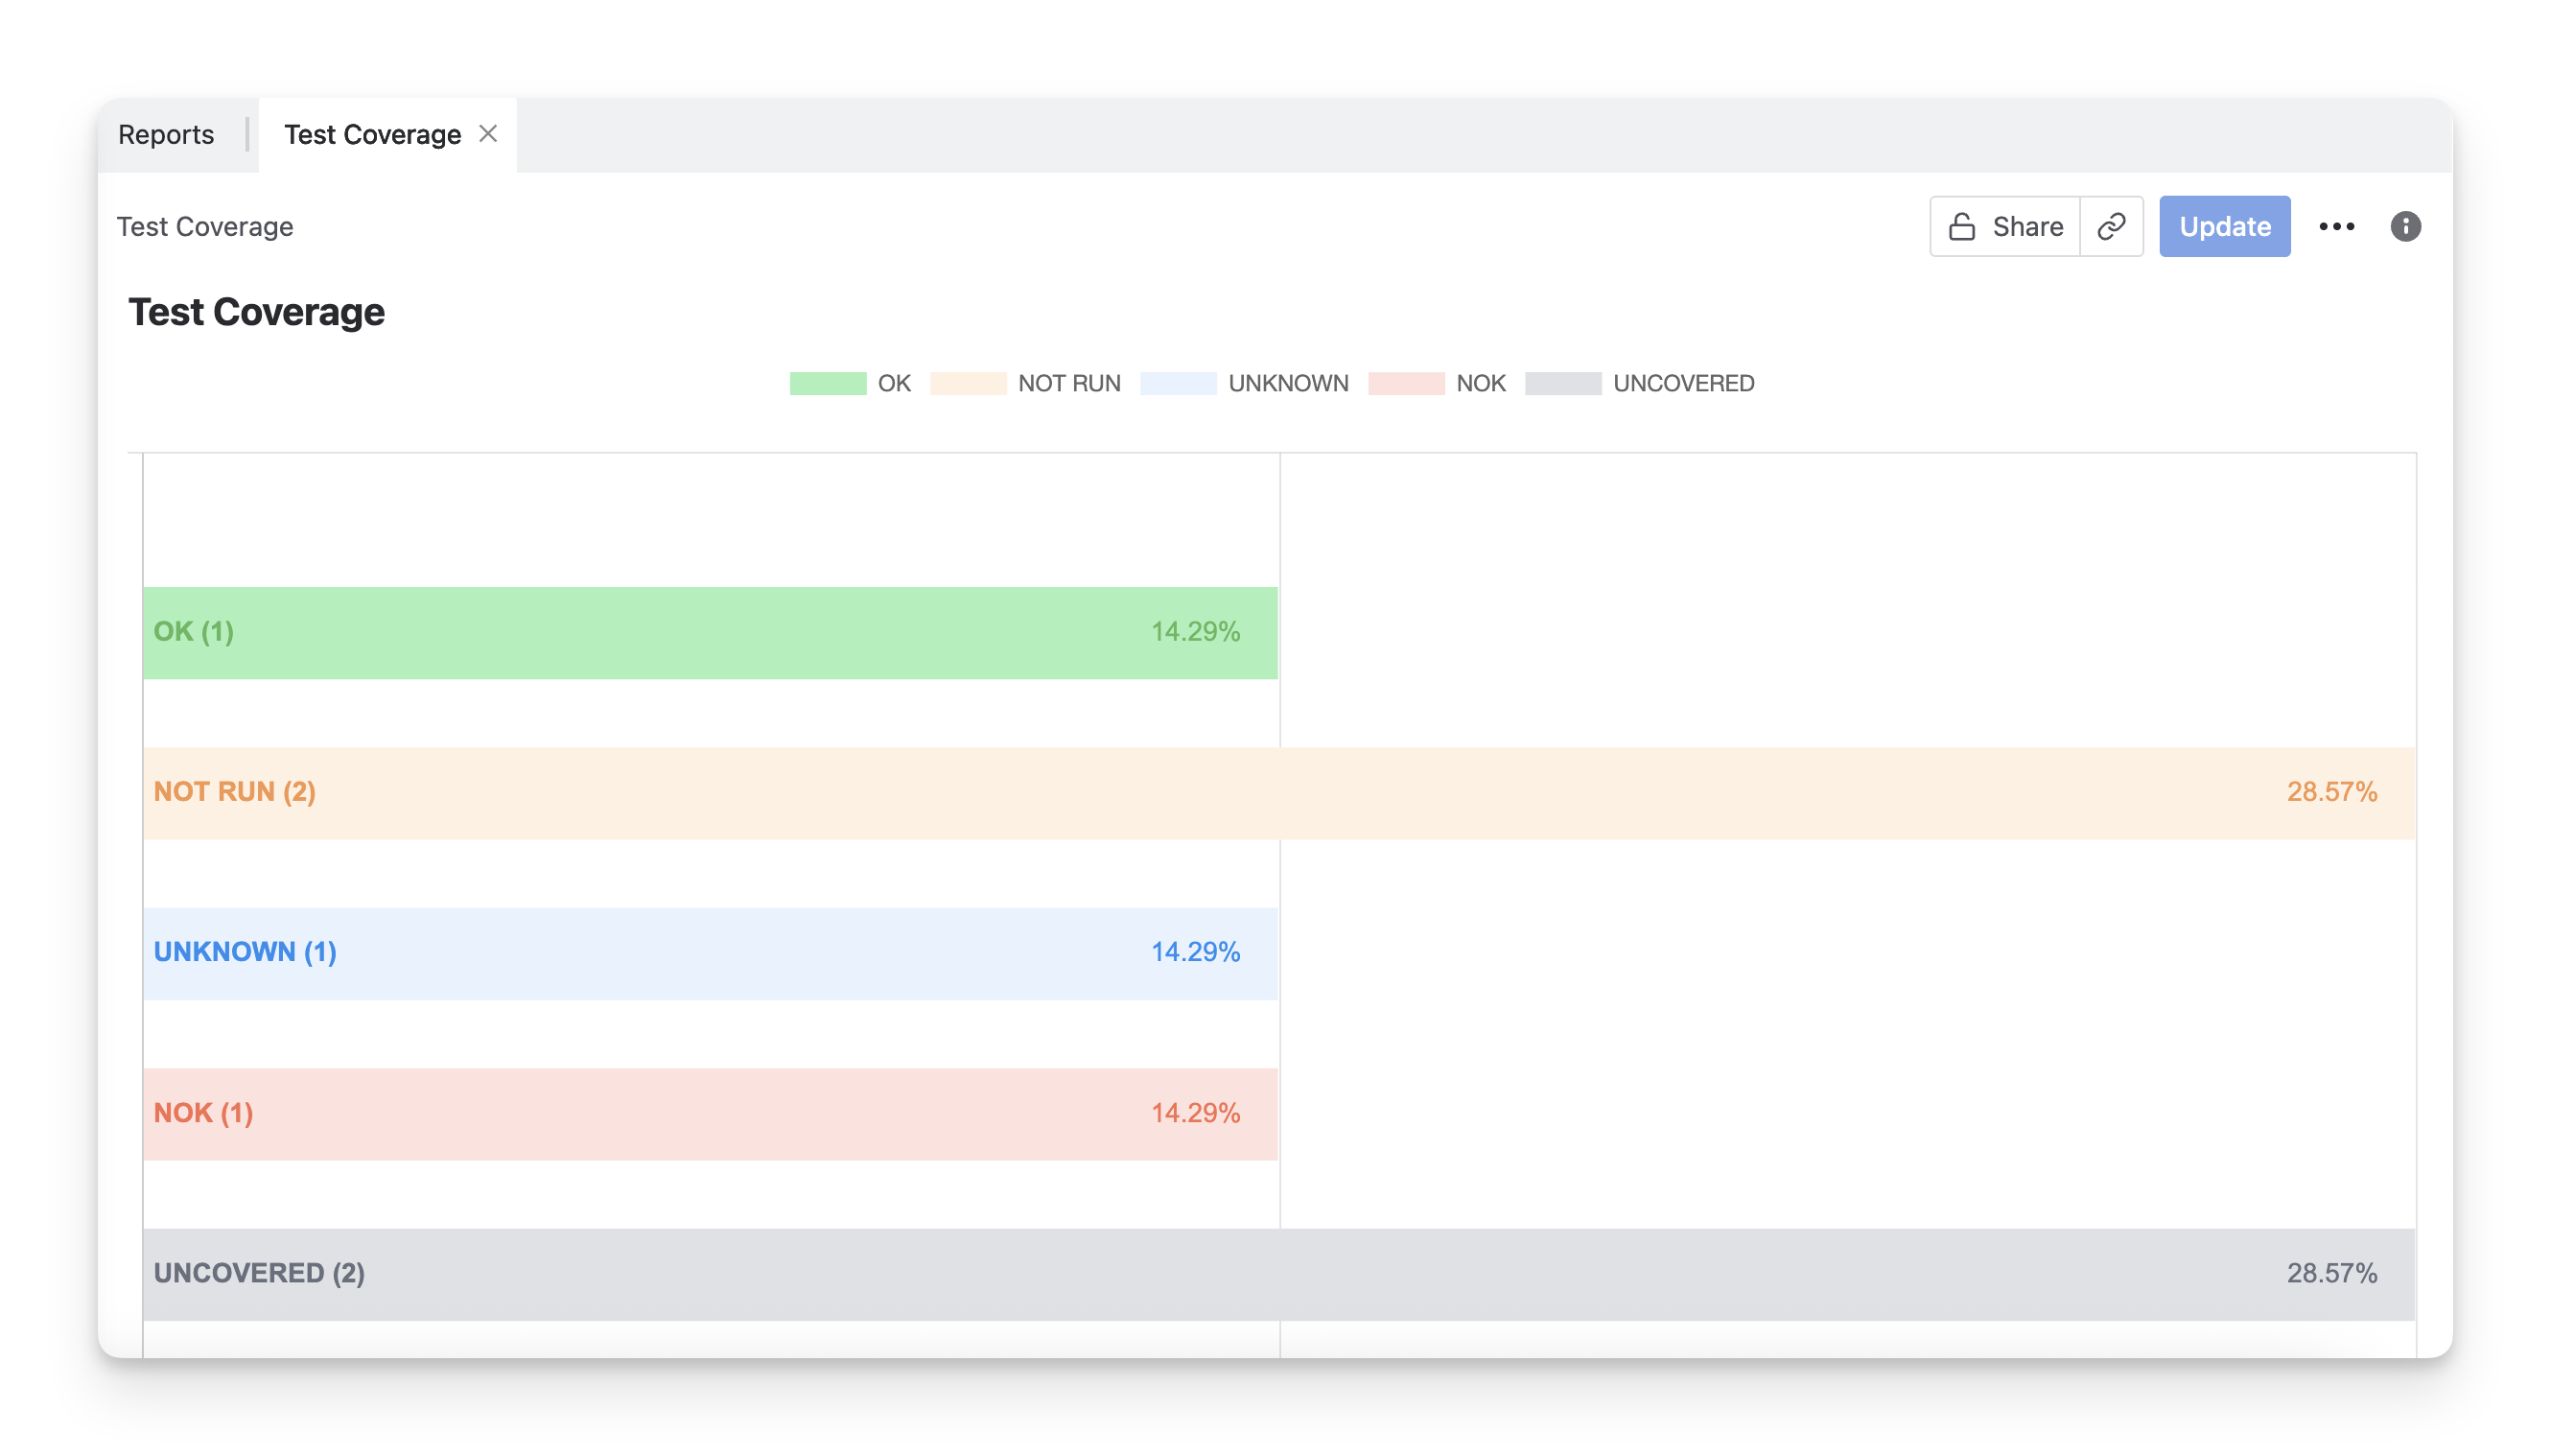Click the Share button

pyautogui.click(x=2005, y=227)
